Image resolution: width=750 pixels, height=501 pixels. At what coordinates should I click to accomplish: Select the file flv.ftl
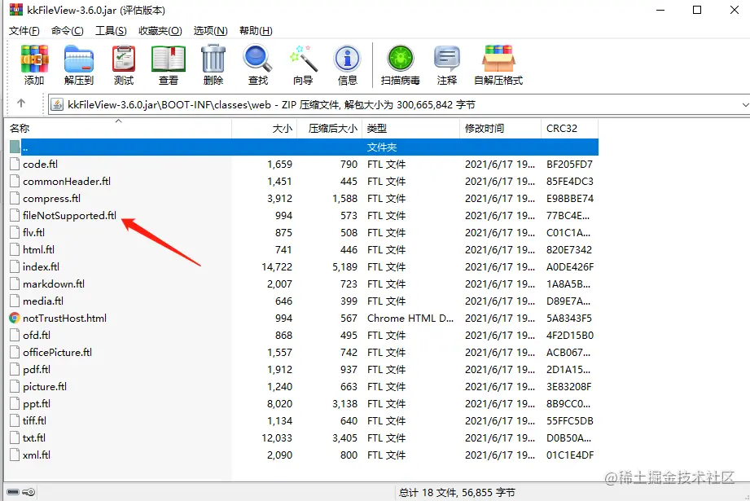coord(33,232)
